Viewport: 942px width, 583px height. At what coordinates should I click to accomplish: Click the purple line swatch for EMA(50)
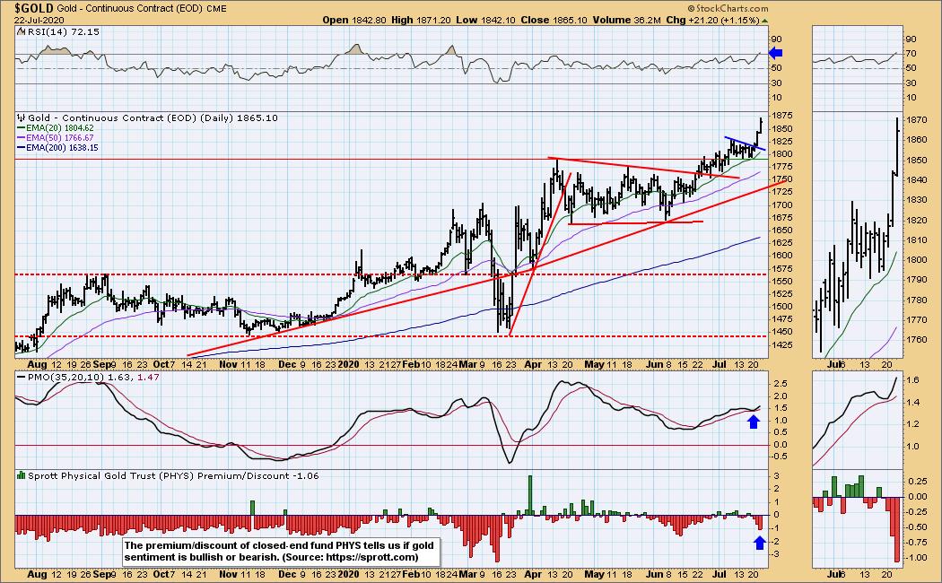21,137
